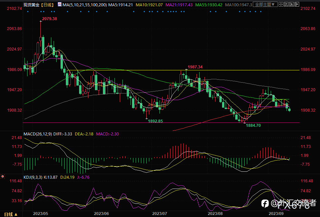Screen dimensions: 320x217
Task: Click the DEA:-2.18 value
Action: point(84,134)
